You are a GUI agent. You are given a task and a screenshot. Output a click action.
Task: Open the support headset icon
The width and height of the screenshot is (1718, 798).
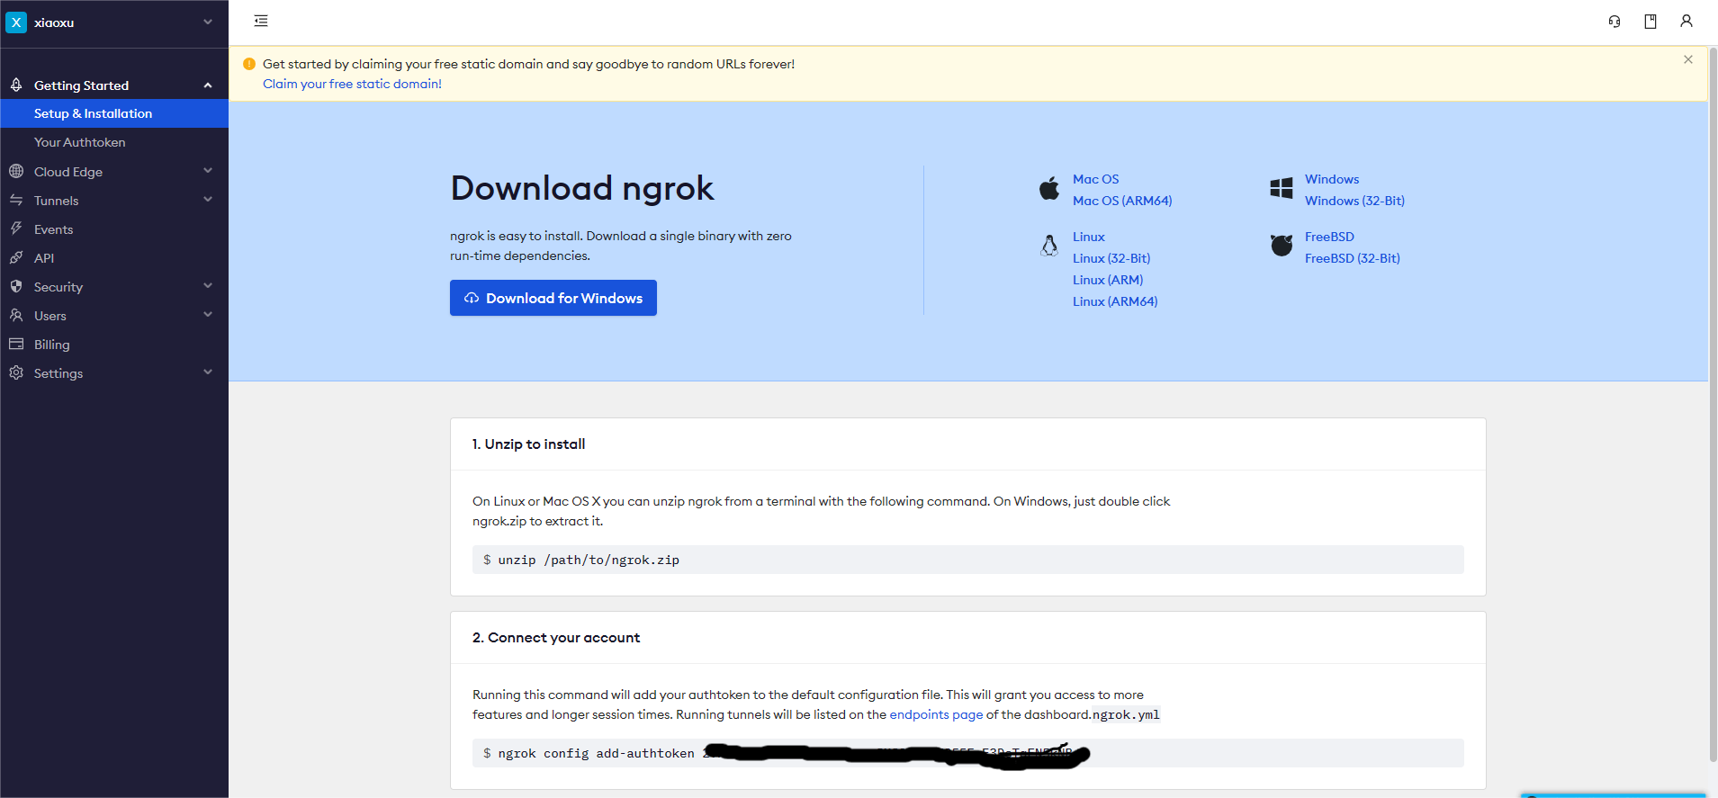click(x=1615, y=22)
